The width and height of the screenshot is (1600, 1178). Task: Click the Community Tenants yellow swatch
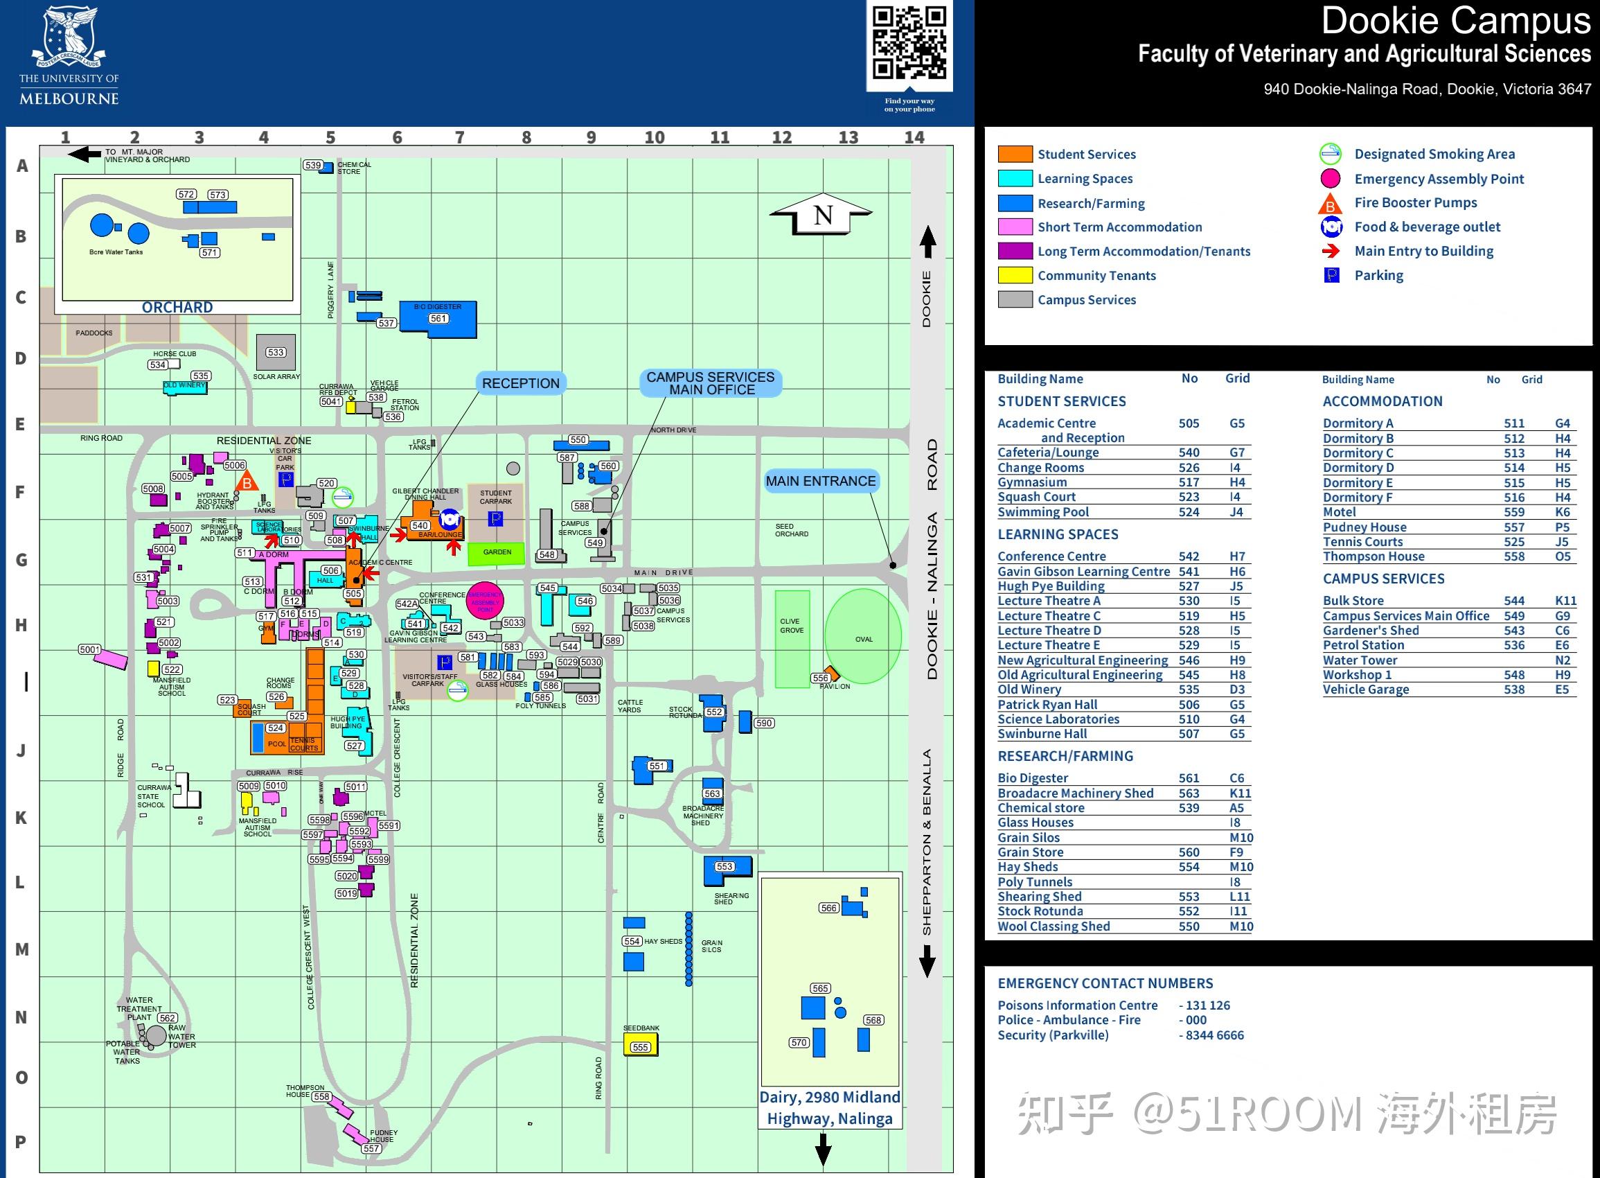click(1015, 275)
